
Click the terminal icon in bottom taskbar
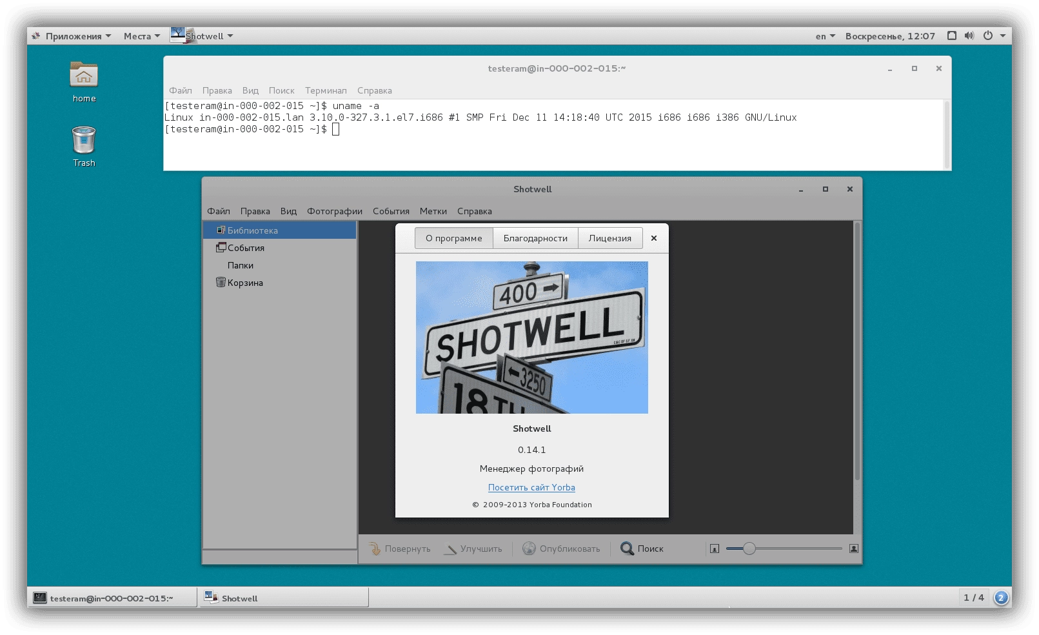coord(40,598)
